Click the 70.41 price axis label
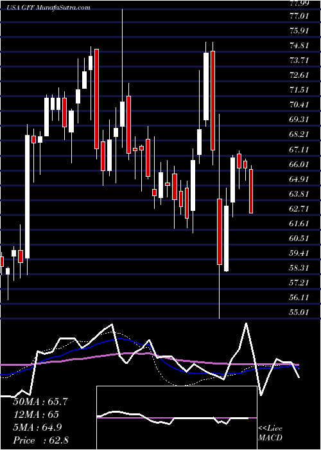The height and width of the screenshot is (450, 321). [299, 104]
